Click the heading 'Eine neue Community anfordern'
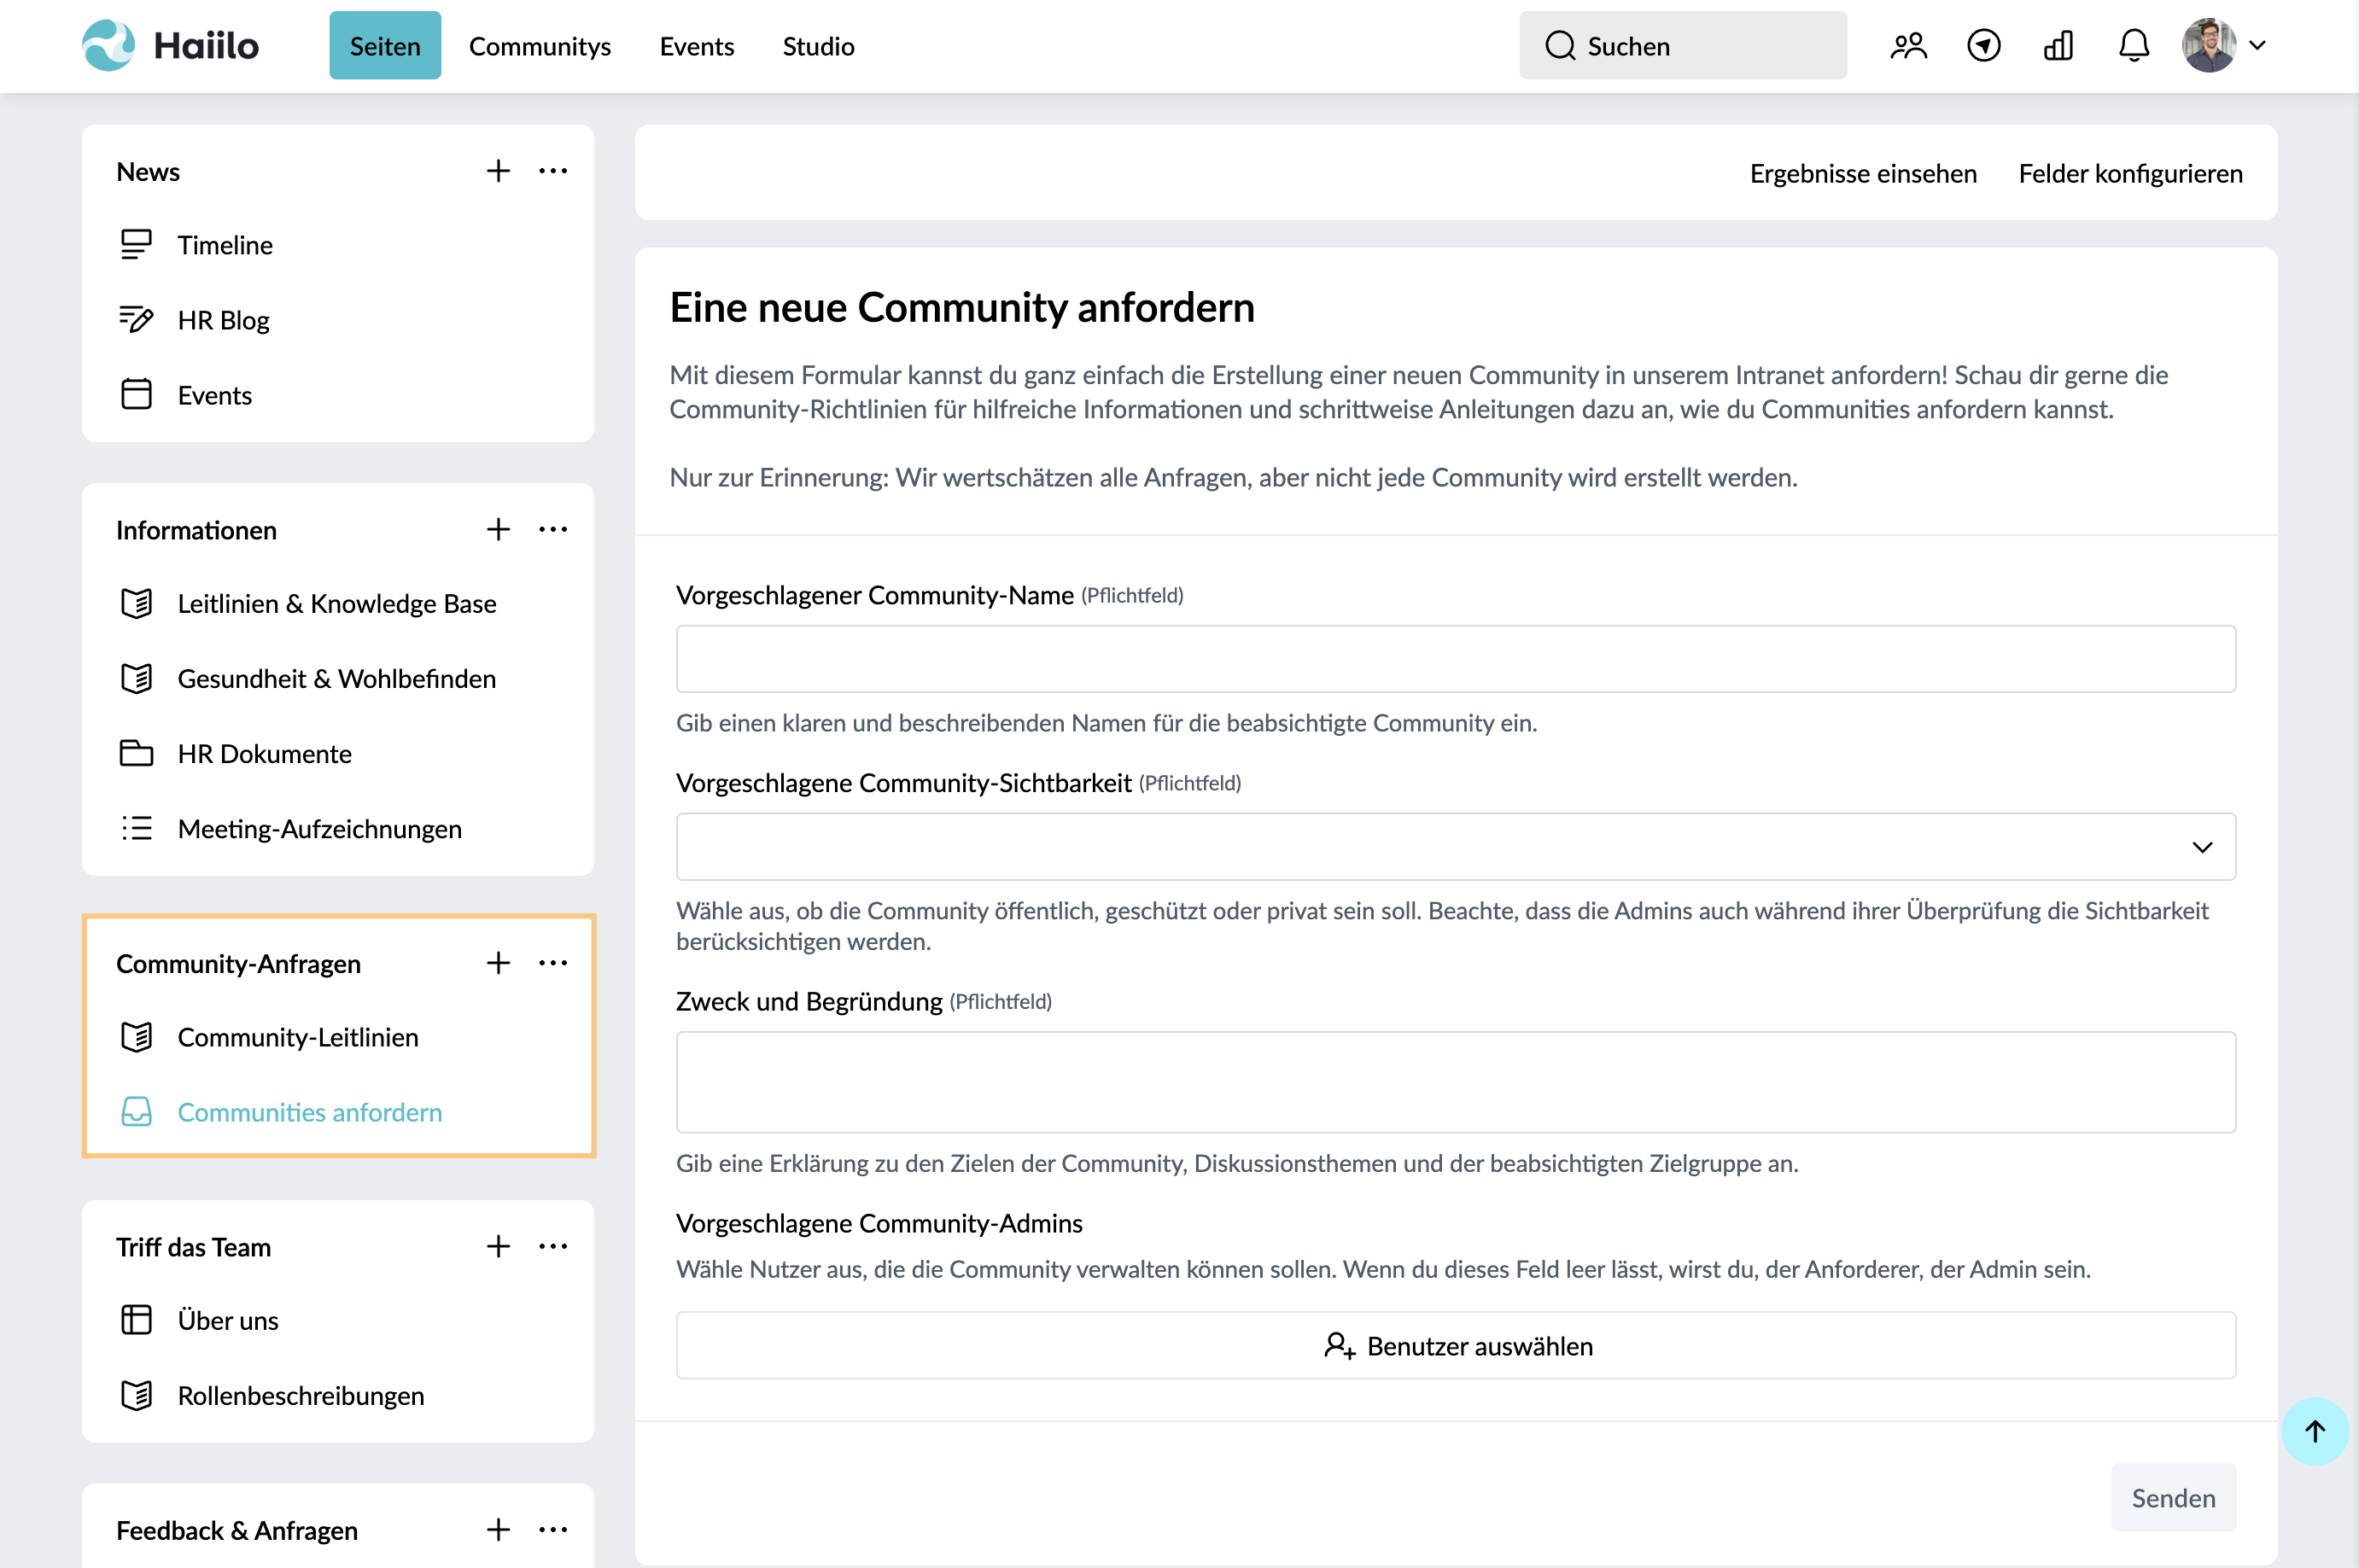This screenshot has height=1568, width=2359. click(962, 307)
